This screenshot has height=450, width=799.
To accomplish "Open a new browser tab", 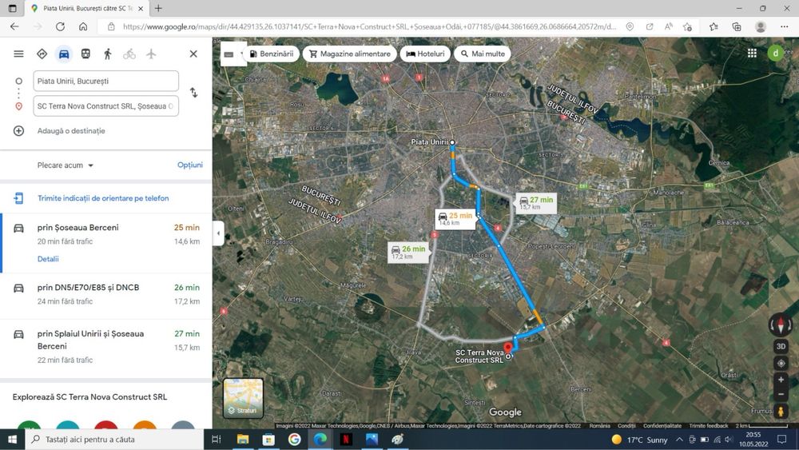I will point(158,8).
